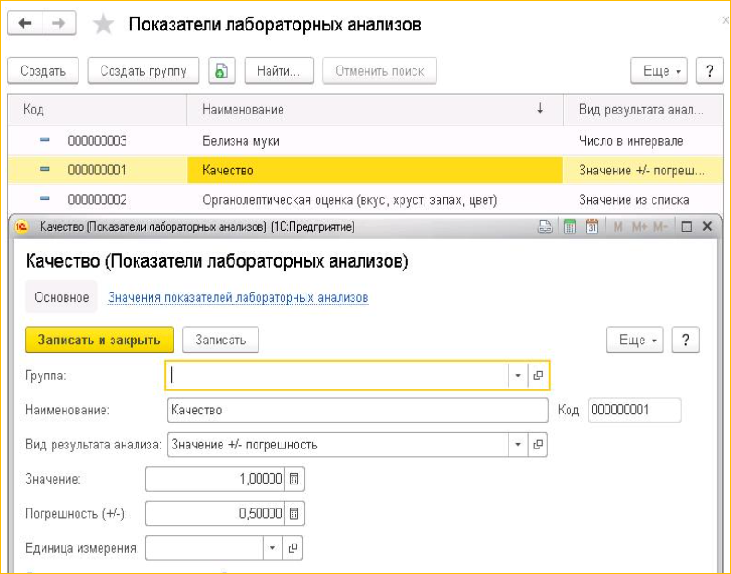Image resolution: width=731 pixels, height=574 pixels.
Task: Select the Органолептическая оценка row
Action: 365,199
